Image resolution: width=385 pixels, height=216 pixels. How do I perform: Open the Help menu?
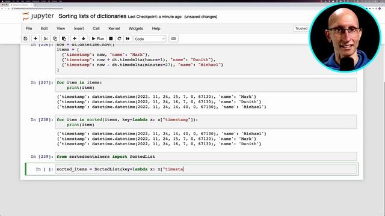[156, 28]
